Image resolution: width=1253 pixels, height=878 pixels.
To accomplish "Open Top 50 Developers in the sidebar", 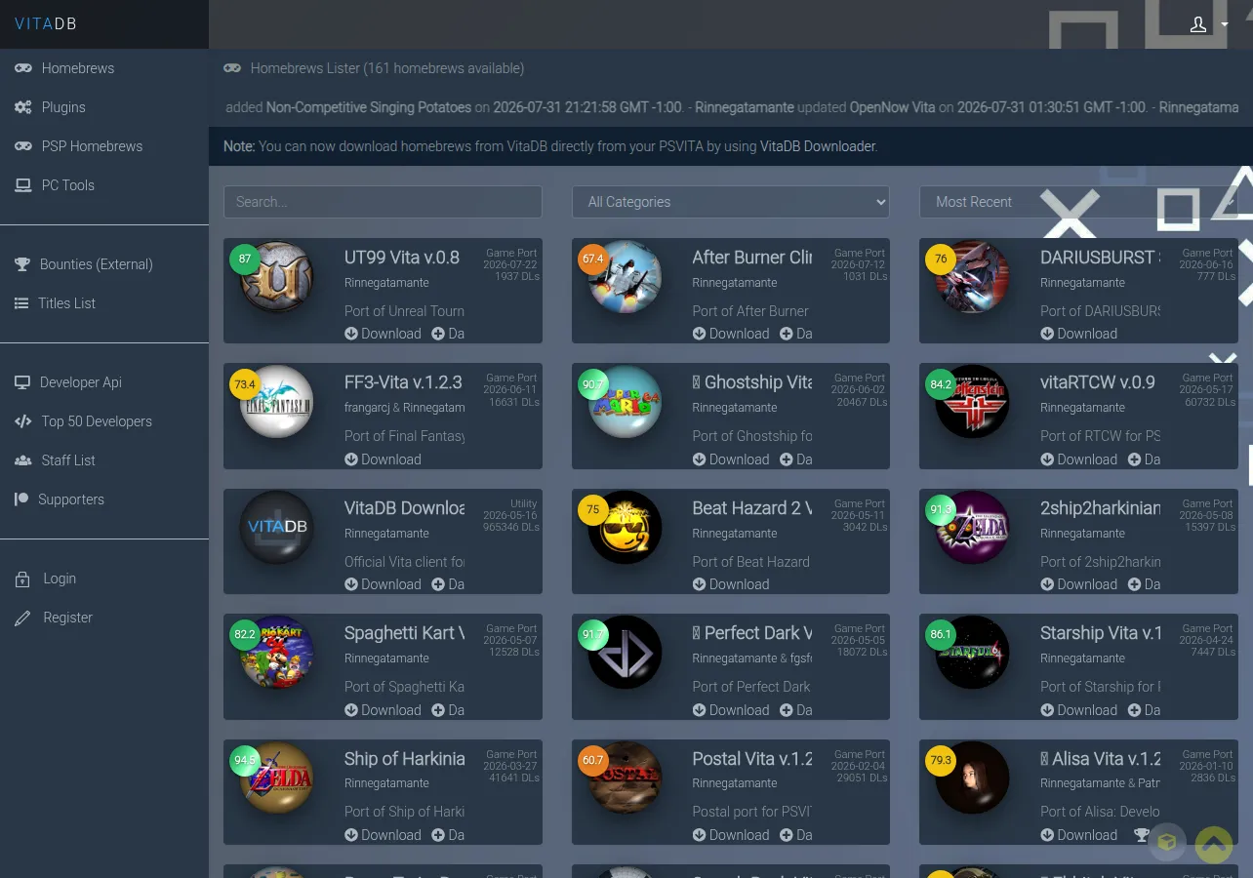I will click(97, 421).
